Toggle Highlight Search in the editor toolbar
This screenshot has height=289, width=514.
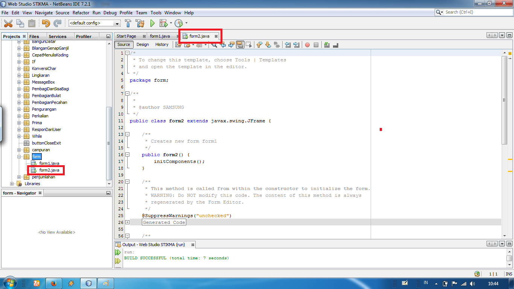(x=241, y=45)
